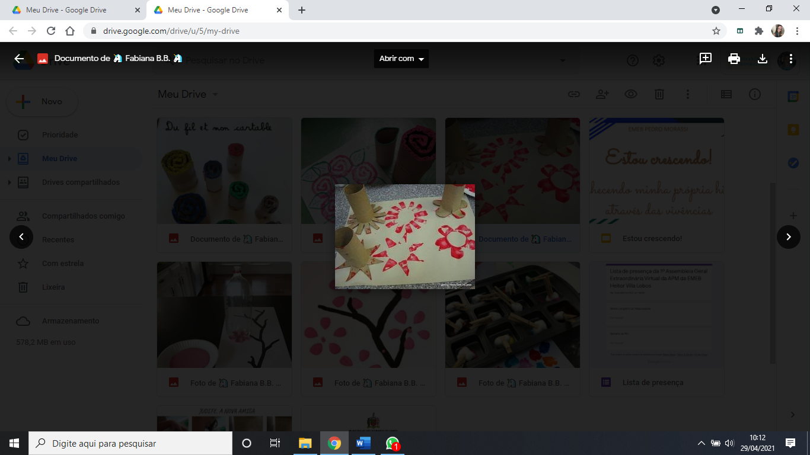Add a comment to the previewed image
810x455 pixels.
705,59
